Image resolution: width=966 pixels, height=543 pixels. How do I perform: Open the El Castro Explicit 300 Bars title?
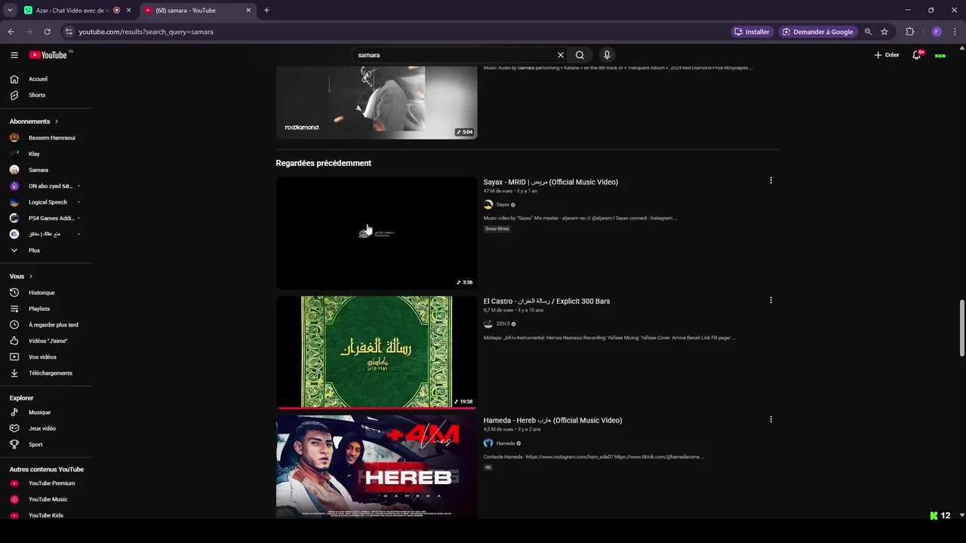click(547, 301)
